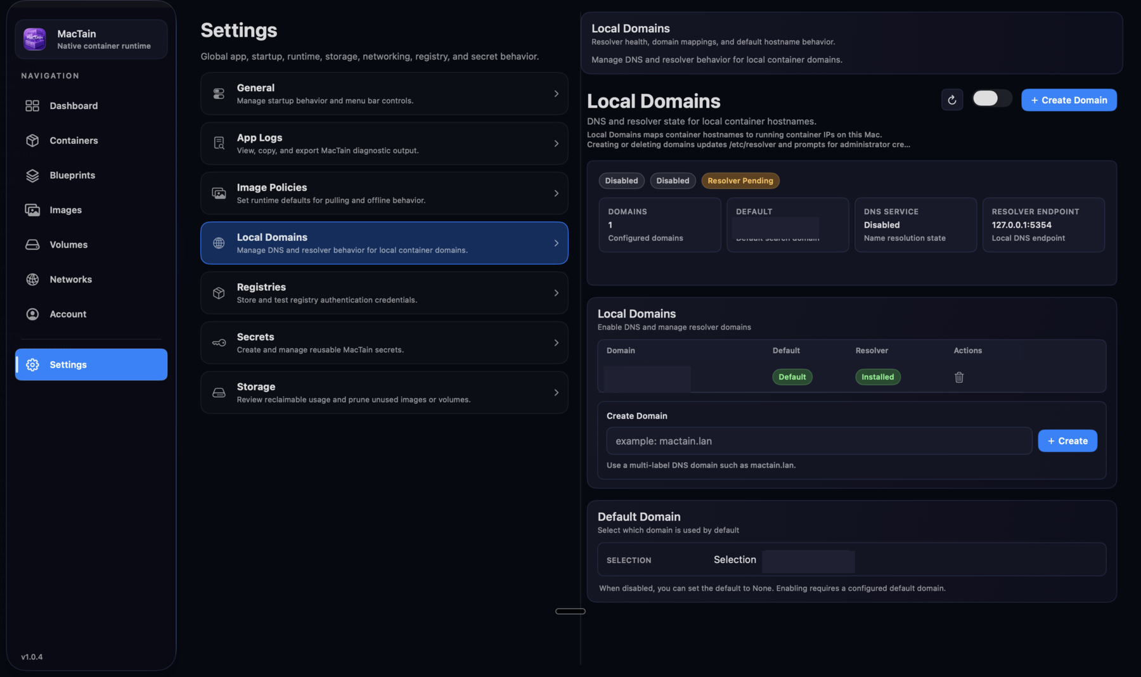The height and width of the screenshot is (677, 1141).
Task: Go to the Containers navigation item
Action: 91,141
